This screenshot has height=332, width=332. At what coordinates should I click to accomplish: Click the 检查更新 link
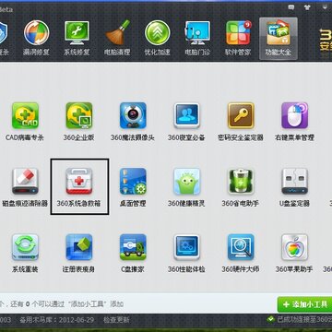116,320
